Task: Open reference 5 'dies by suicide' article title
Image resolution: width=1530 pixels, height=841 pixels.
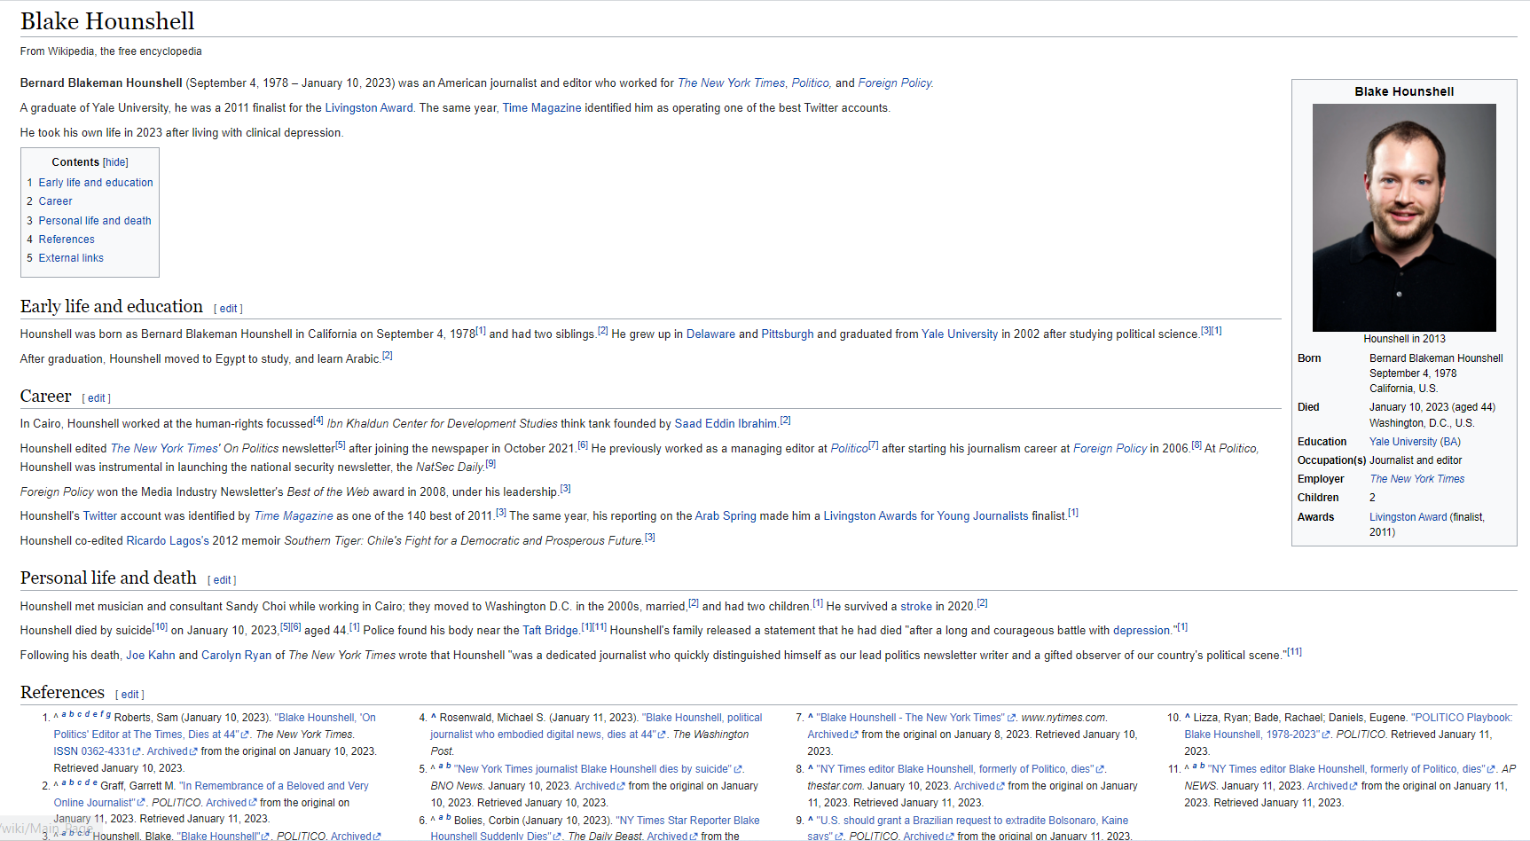Action: (x=593, y=769)
